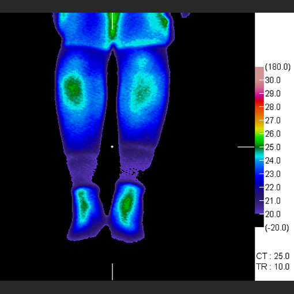This screenshot has width=294, height=294.
Task: Pick the 24.0 cyan band on color scale
Action: click(259, 160)
